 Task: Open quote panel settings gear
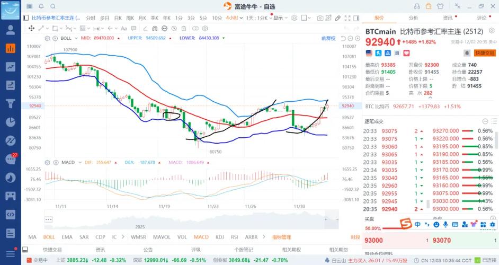492,31
